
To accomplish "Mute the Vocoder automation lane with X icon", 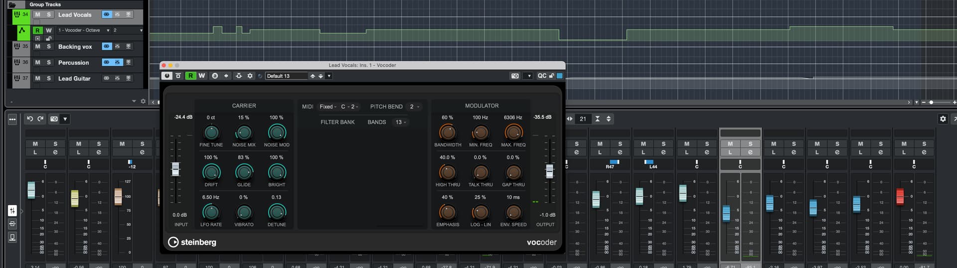I will point(37,38).
